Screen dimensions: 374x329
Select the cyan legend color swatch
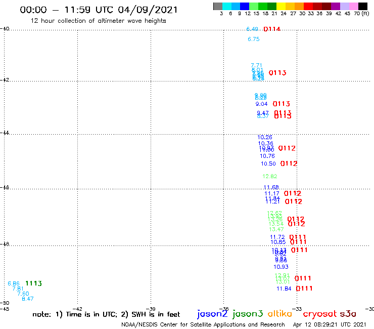pos(227,6)
